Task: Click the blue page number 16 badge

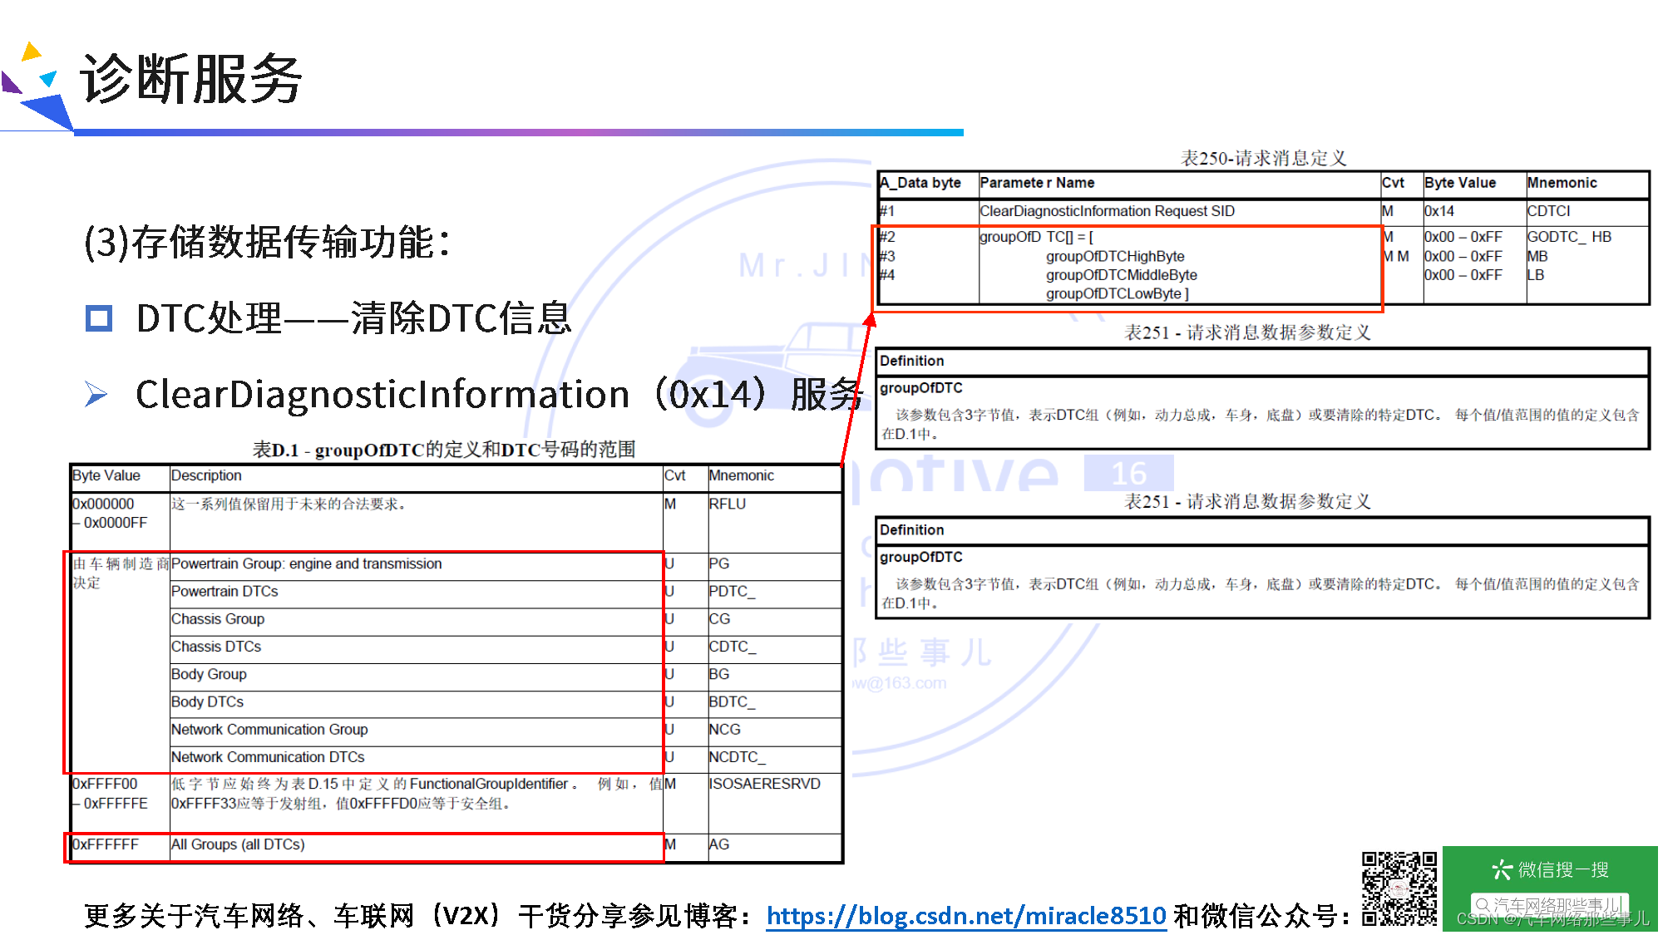Action: click(1128, 473)
